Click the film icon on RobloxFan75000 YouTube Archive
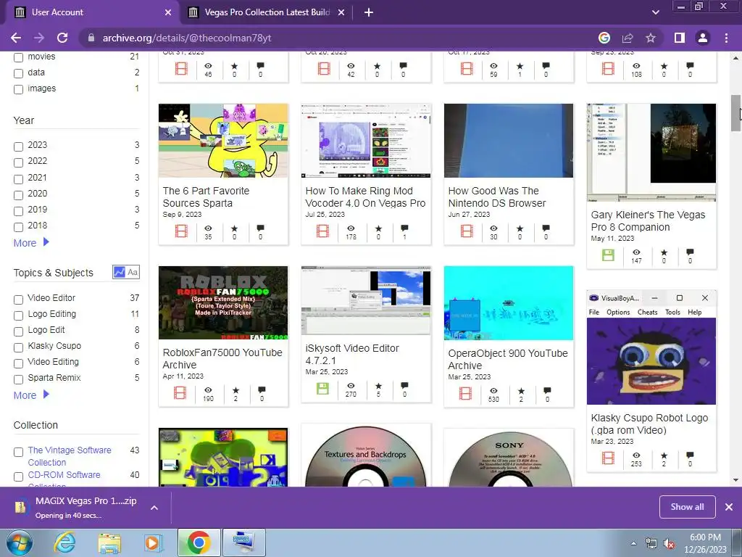Screen dimensions: 742x557 point(180,392)
